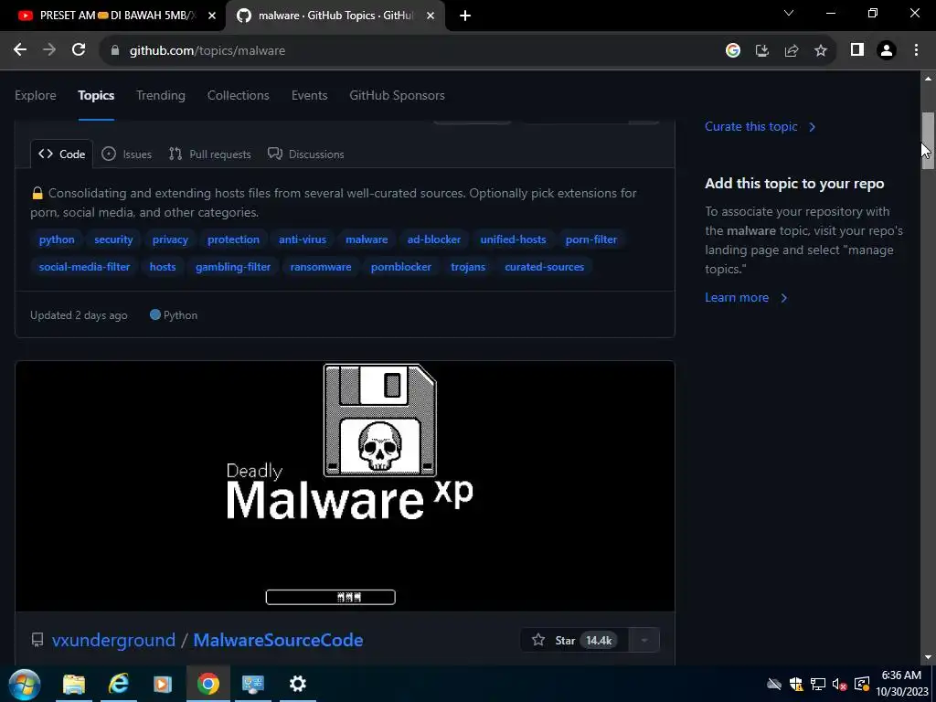This screenshot has width=936, height=702.
Task: Switch to the PRESET AM YouTube tab
Action: pos(112,16)
